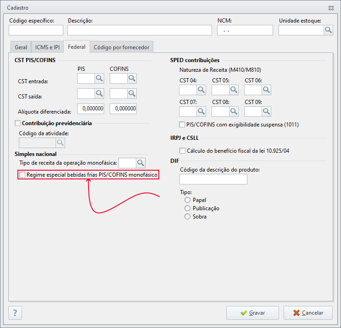341x328 pixels.
Task: Open CST 04 natureza de receita lookup
Action: pyautogui.click(x=201, y=90)
